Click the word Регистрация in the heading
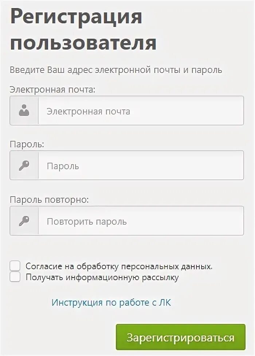Viewport: 255px width, 356px height. pyautogui.click(x=76, y=17)
